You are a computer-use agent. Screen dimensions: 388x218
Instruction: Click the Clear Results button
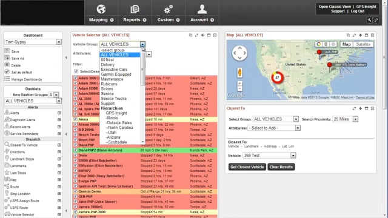click(281, 167)
